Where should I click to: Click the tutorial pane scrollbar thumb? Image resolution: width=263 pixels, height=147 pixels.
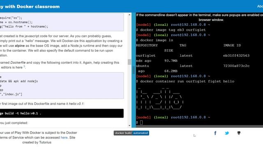(129, 62)
